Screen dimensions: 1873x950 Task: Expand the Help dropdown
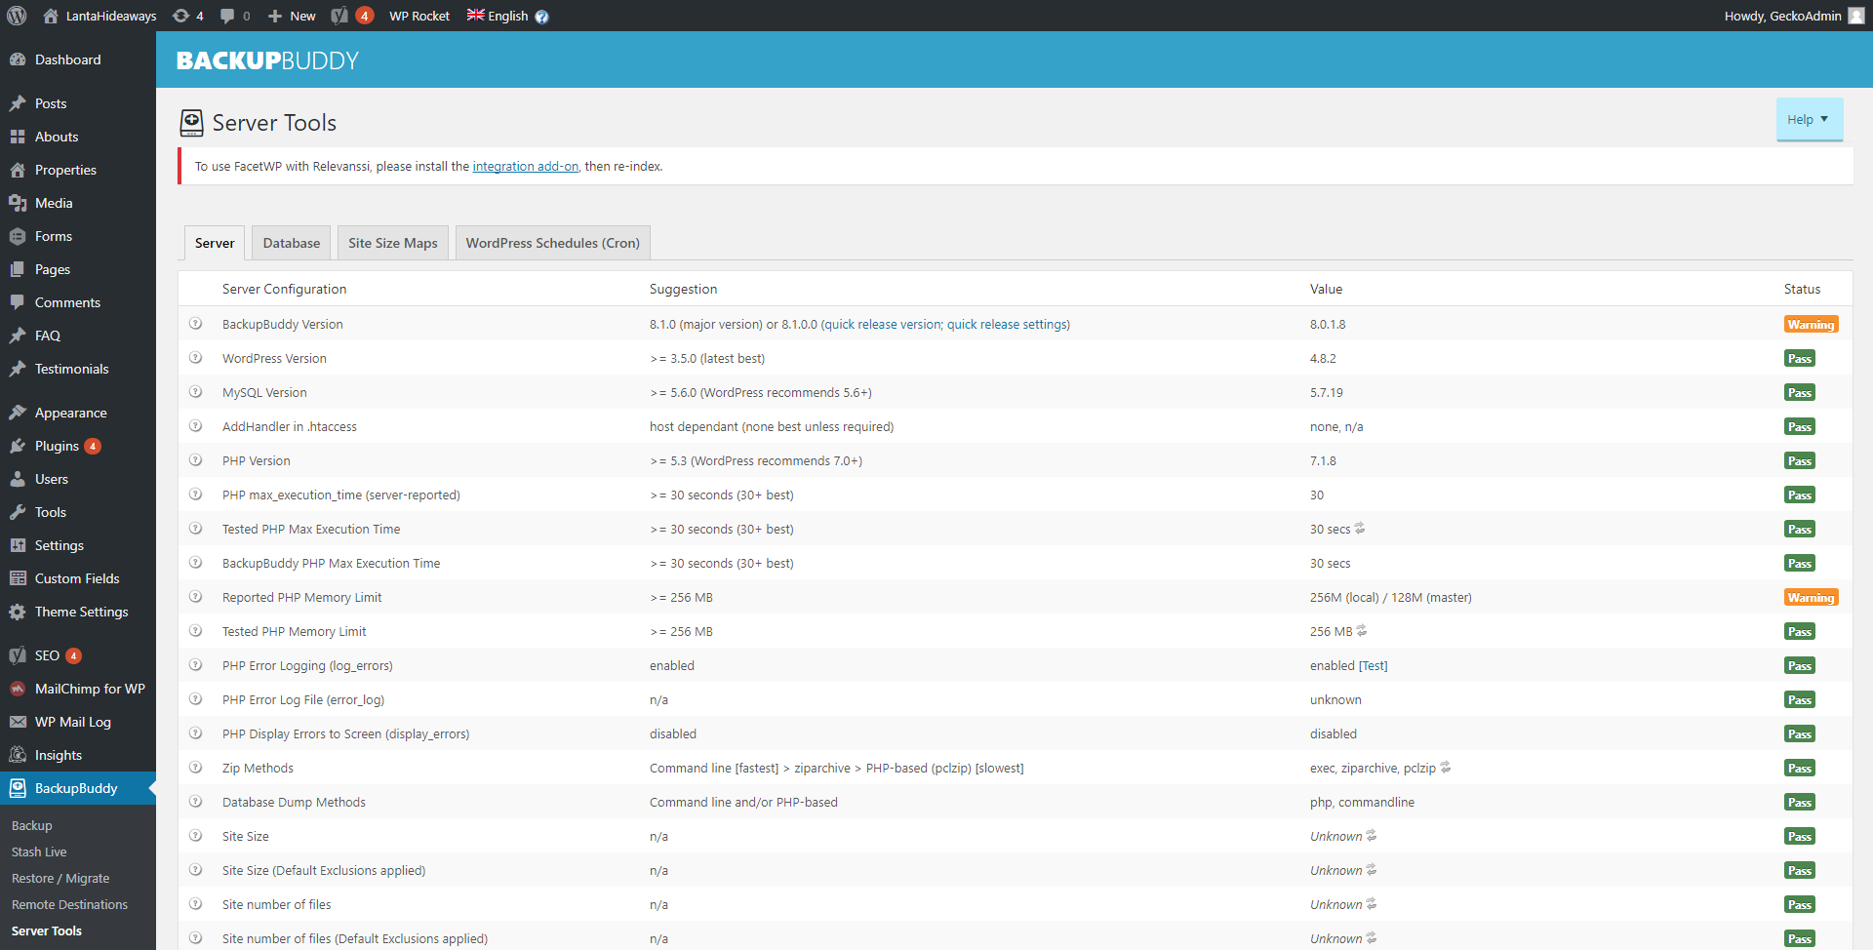point(1810,119)
